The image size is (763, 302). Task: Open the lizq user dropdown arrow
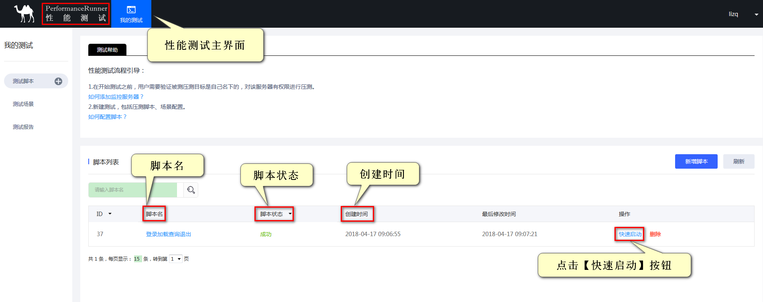coord(756,14)
